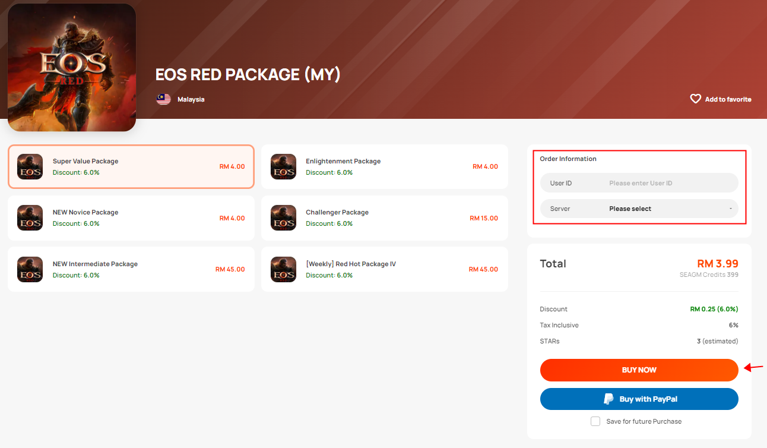Open the Server dropdown selector
The width and height of the screenshot is (767, 448).
point(639,209)
